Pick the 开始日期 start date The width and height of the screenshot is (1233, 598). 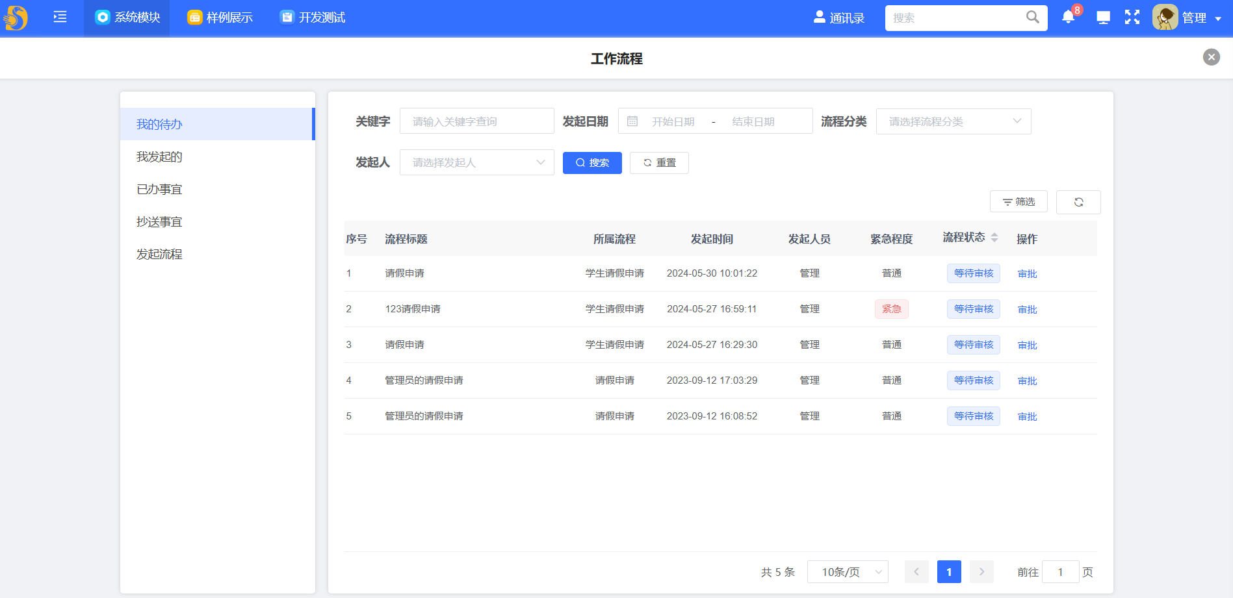click(x=673, y=121)
